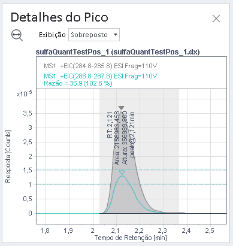Select the teal hollow qualifier peak triangle marker
This screenshot has height=246, width=233.
pos(122,172)
